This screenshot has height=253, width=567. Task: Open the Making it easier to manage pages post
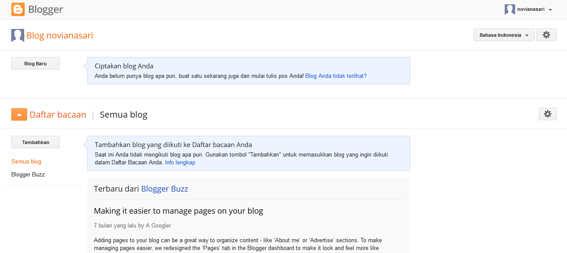179,211
